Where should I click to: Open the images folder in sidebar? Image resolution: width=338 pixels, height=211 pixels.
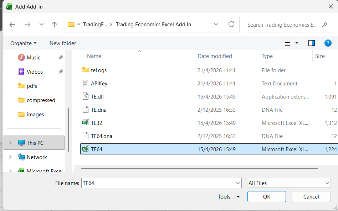[x=35, y=115]
